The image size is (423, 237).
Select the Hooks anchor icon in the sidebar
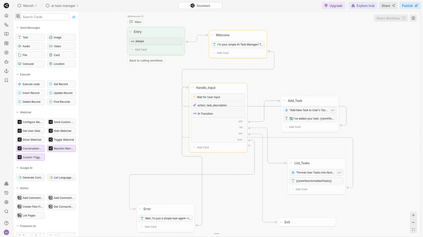pos(6,71)
